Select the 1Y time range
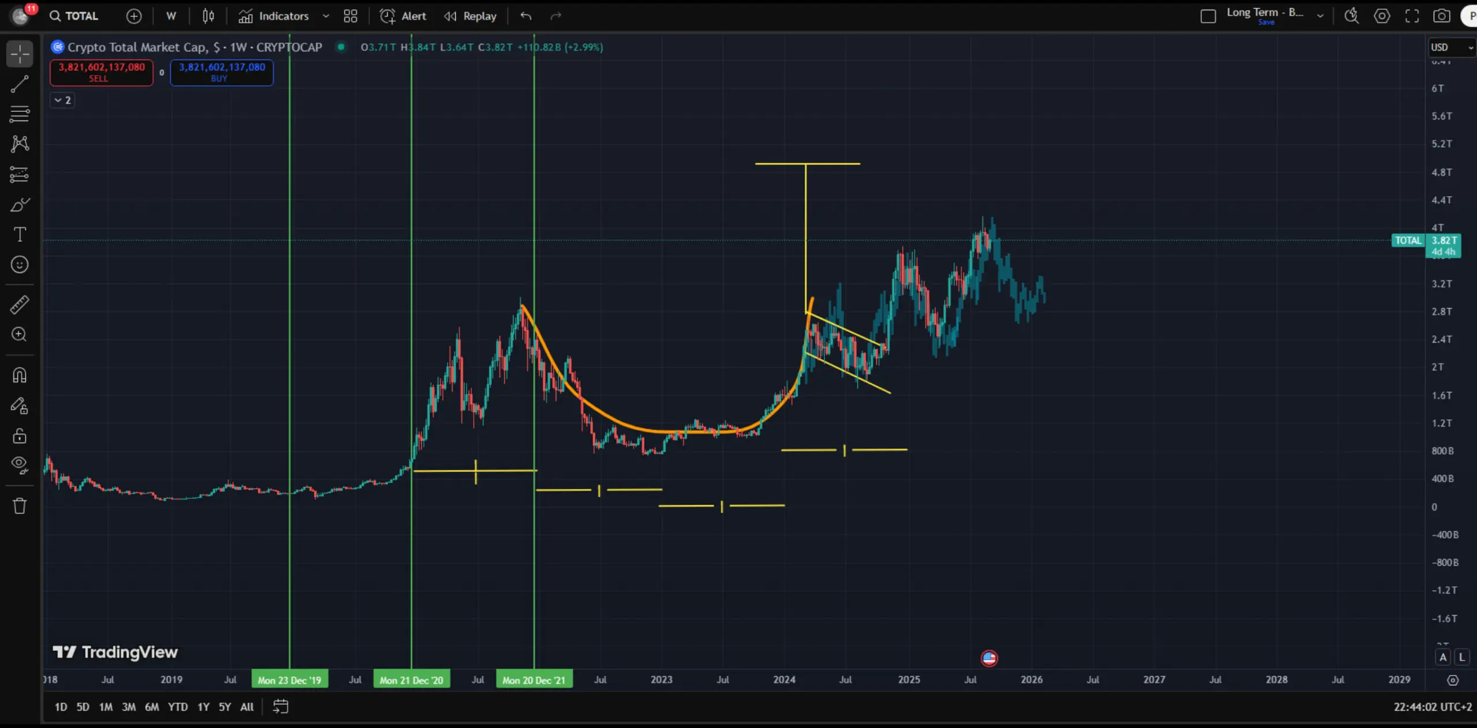The height and width of the screenshot is (728, 1477). (x=203, y=707)
